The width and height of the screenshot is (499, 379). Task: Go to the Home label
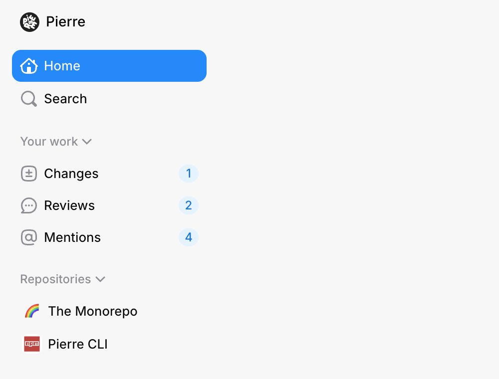tap(62, 66)
